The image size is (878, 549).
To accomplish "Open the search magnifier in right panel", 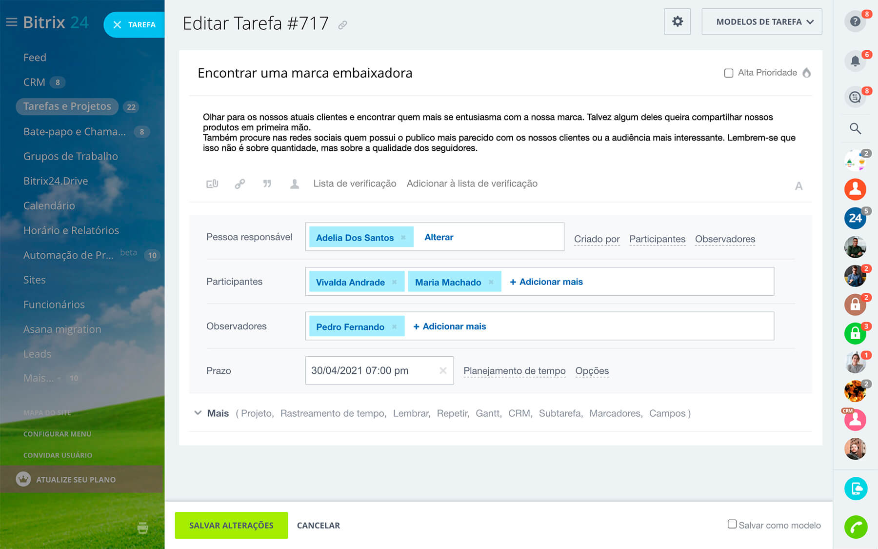I will (x=855, y=128).
